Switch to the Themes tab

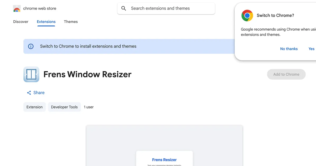point(71,22)
